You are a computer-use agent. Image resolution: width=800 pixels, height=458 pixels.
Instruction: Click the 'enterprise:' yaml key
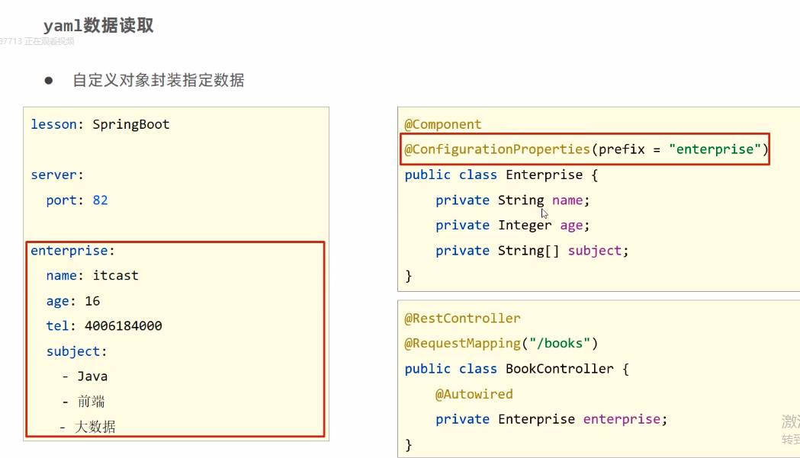(72, 250)
